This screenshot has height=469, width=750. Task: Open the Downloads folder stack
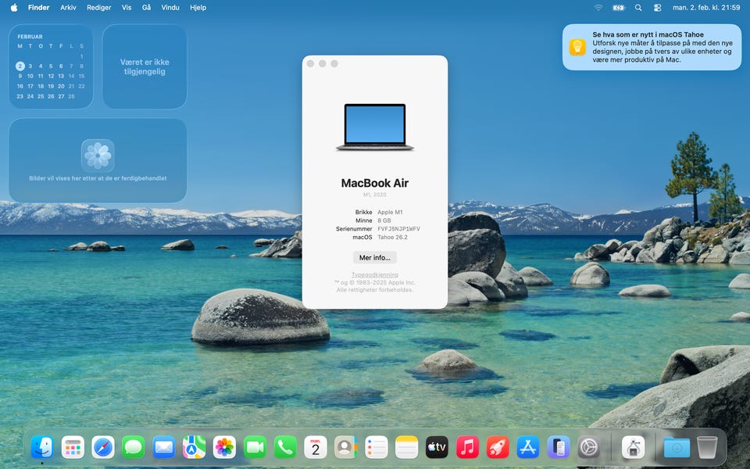(x=677, y=447)
